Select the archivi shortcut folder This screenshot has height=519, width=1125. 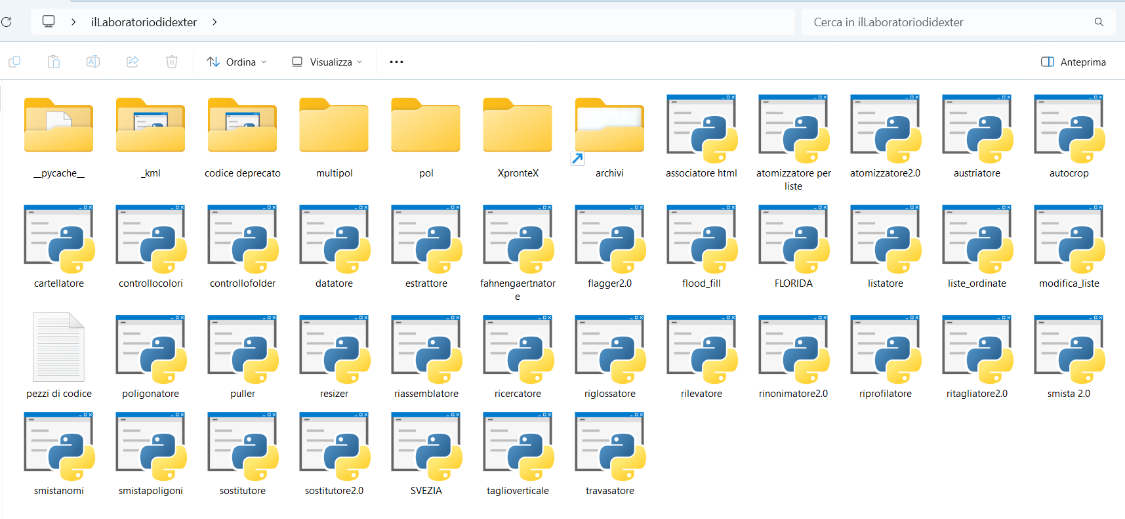(x=610, y=138)
